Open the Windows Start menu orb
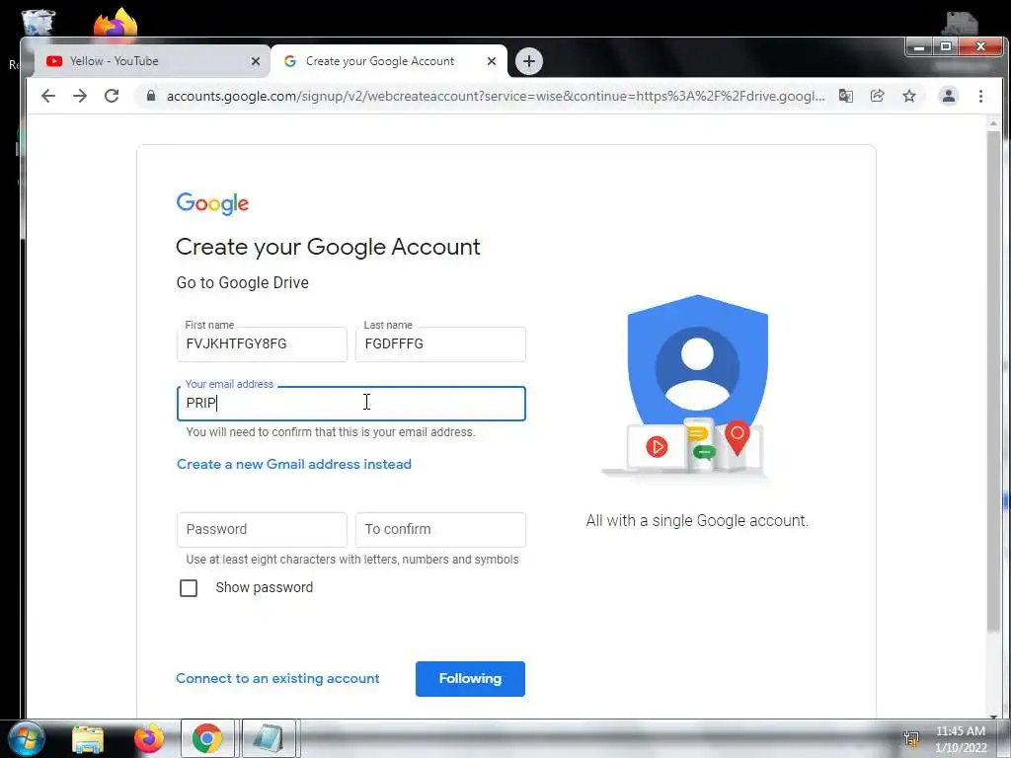1011x758 pixels. tap(26, 738)
